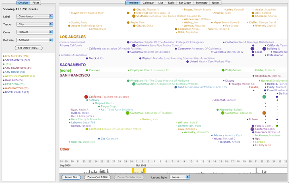Click the Merck & Co event dot

[87, 58]
